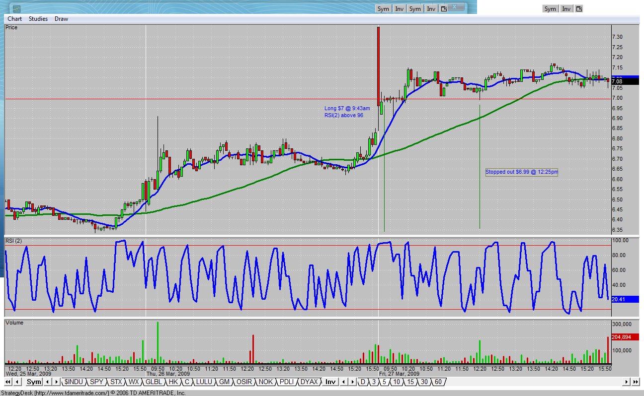Click the 'Long $7 @ 9:43am' annotation
This screenshot has height=396, width=644.
click(x=347, y=108)
